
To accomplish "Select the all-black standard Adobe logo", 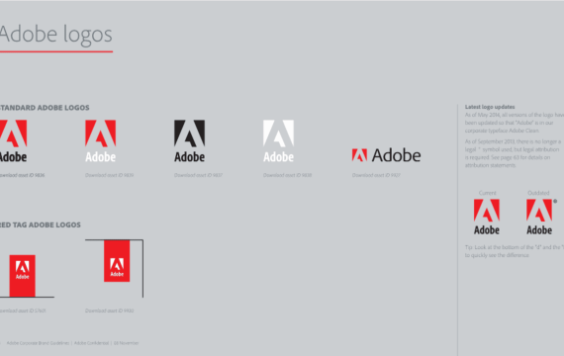I will coord(190,141).
